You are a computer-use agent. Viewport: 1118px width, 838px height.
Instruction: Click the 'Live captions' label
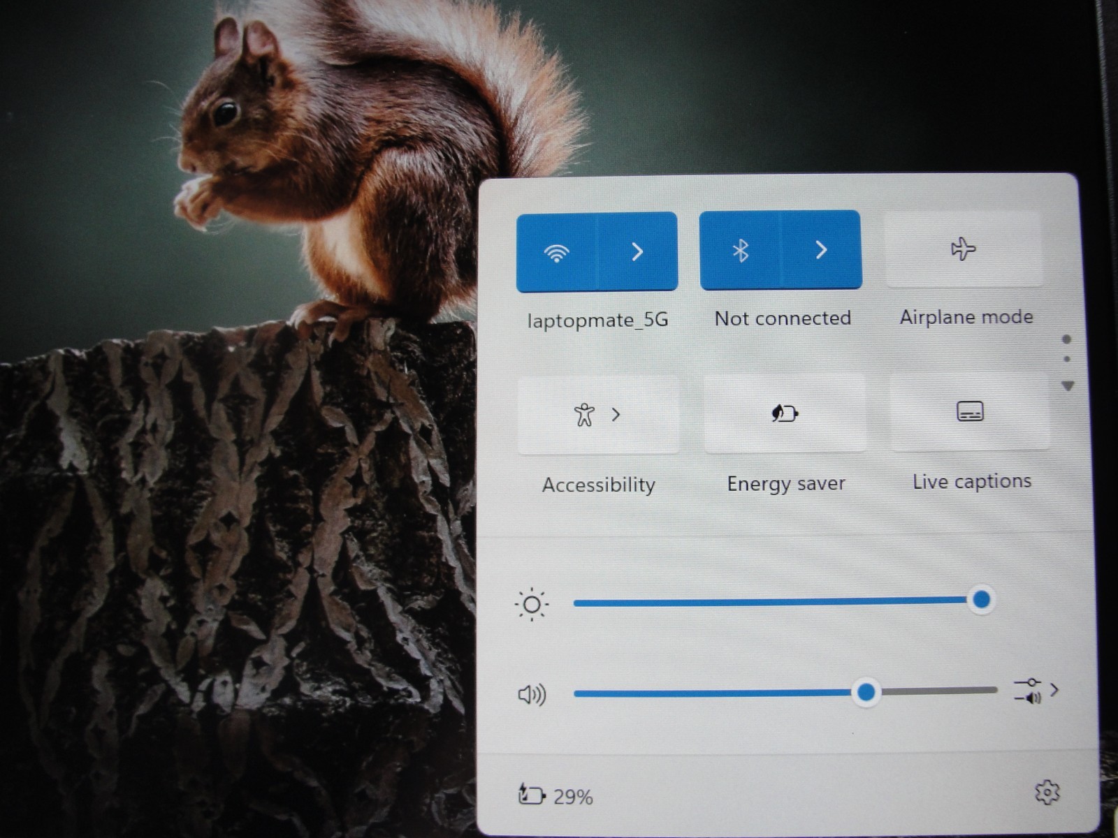(x=972, y=481)
